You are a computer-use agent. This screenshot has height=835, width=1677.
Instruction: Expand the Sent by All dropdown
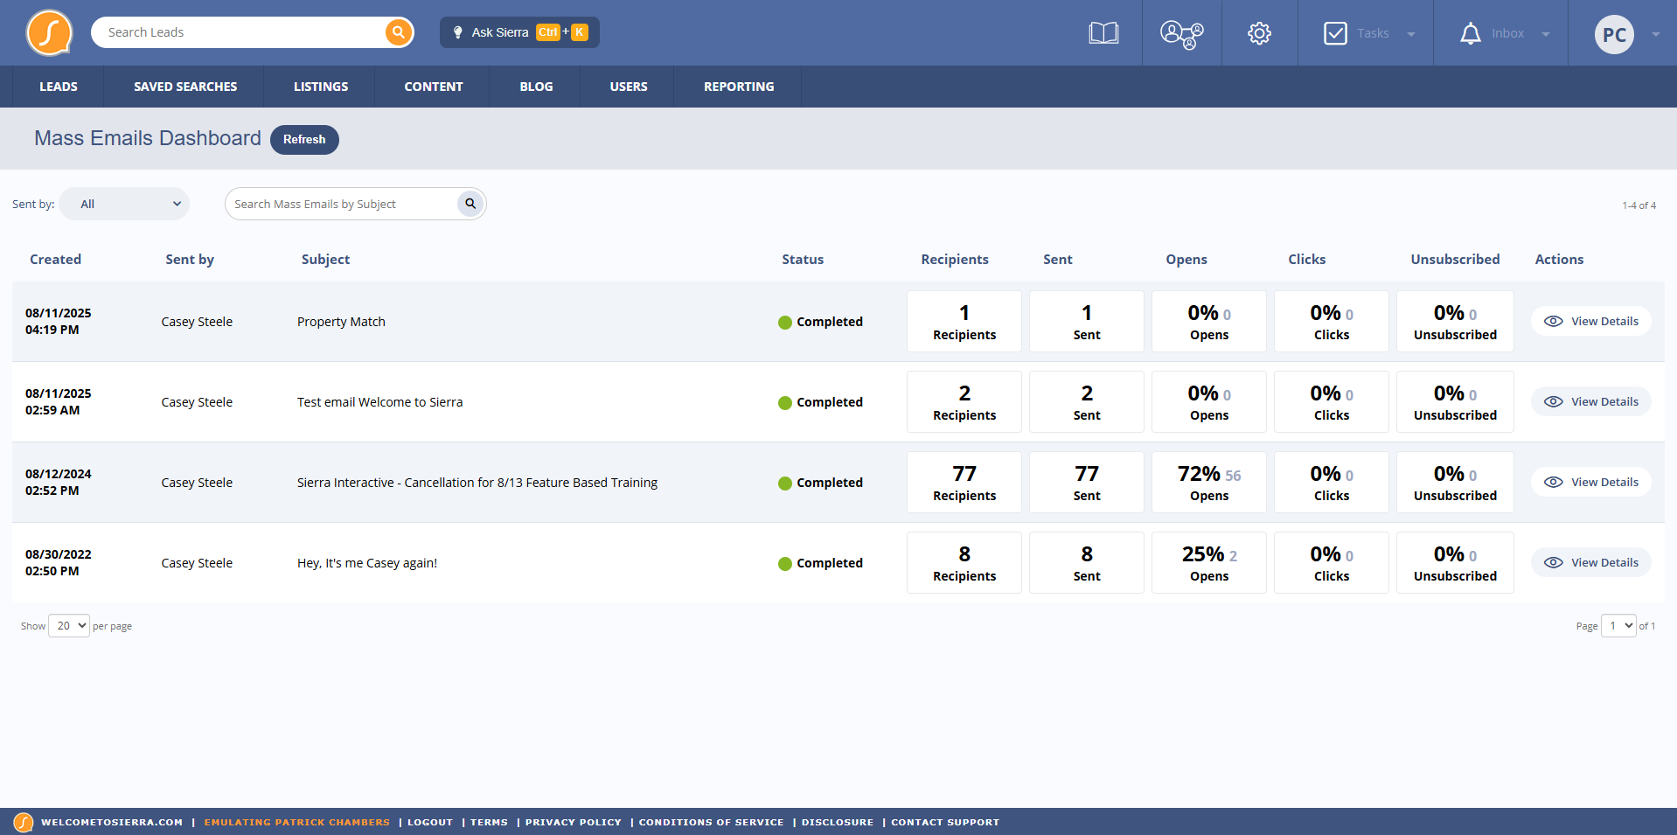click(124, 204)
